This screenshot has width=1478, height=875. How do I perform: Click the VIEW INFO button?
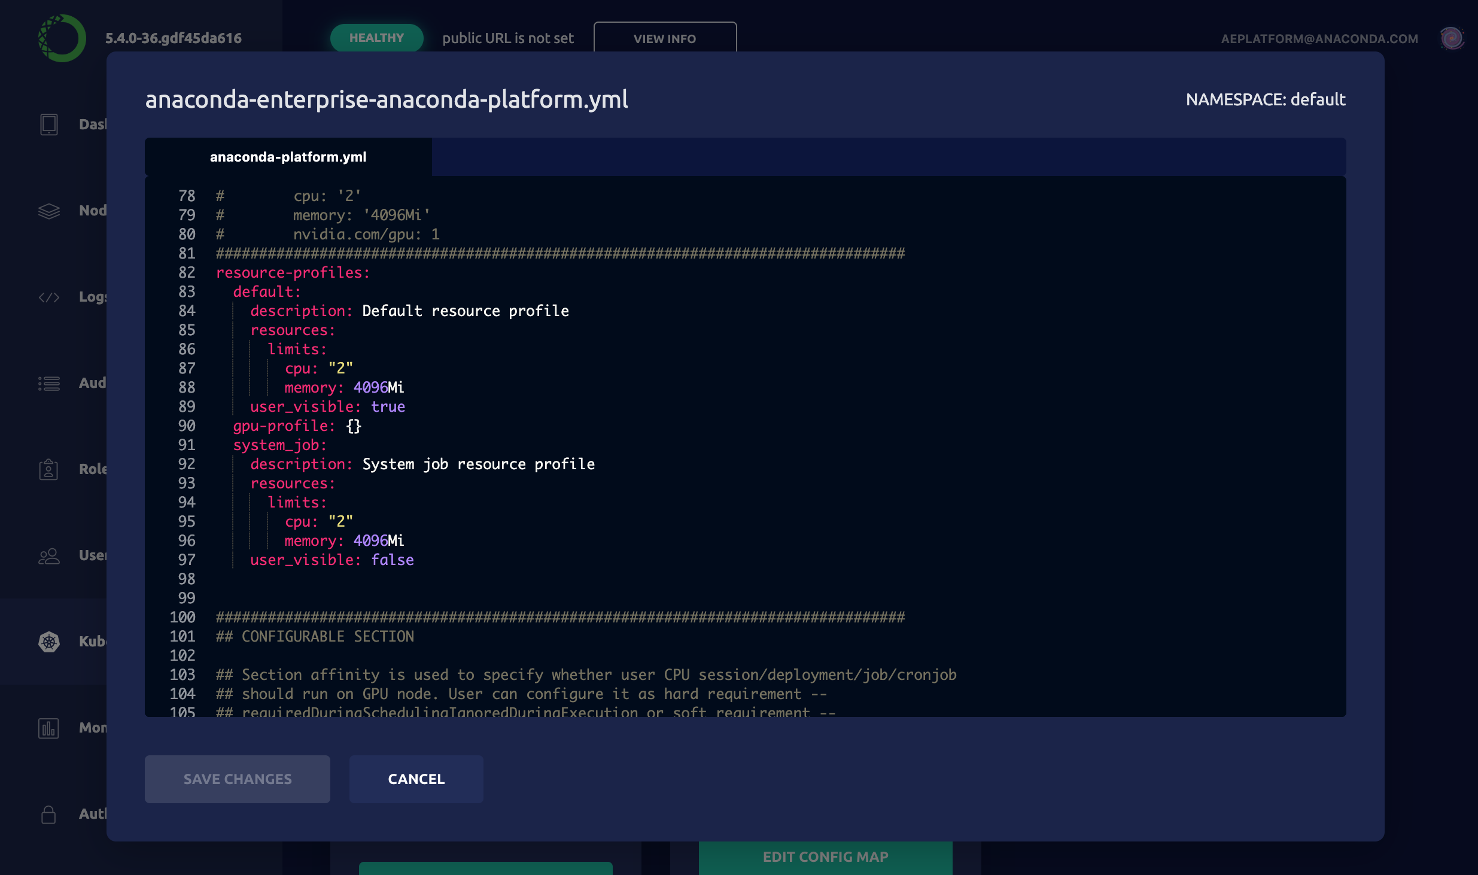pyautogui.click(x=664, y=38)
